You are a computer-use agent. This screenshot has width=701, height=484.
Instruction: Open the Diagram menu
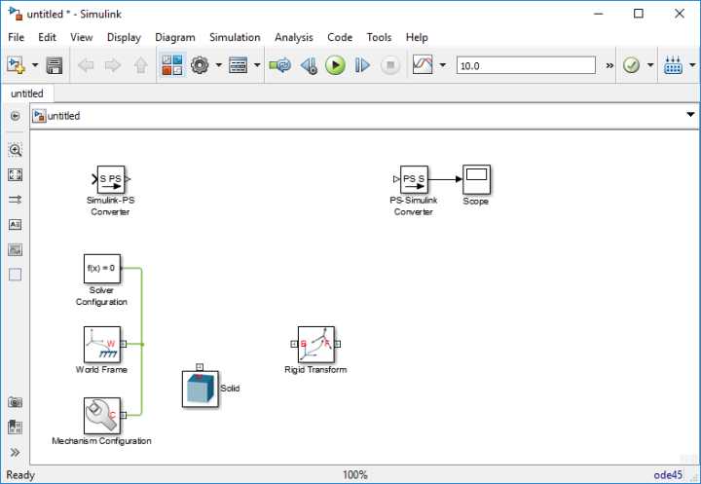(175, 38)
